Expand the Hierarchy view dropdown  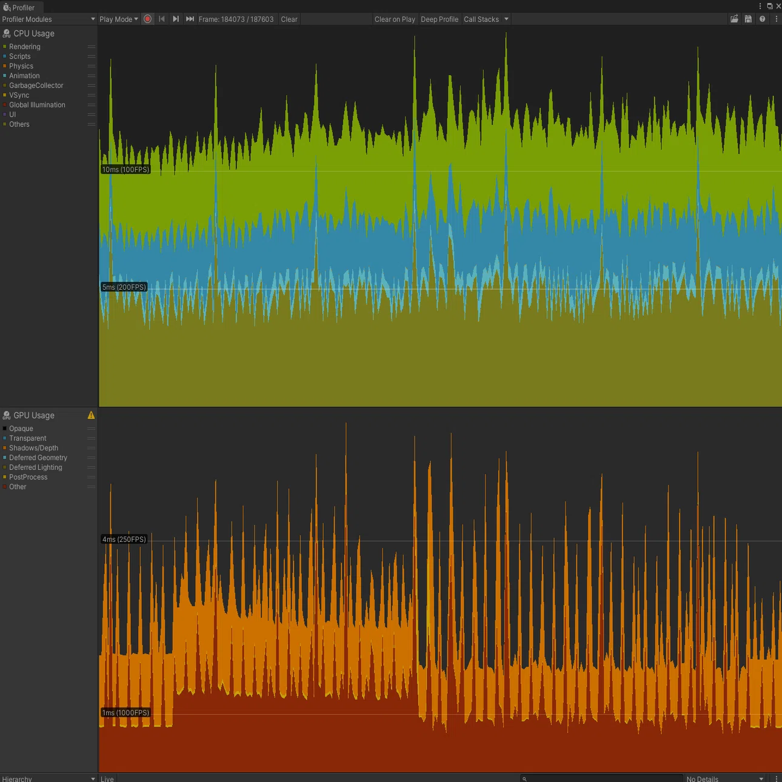click(x=48, y=778)
